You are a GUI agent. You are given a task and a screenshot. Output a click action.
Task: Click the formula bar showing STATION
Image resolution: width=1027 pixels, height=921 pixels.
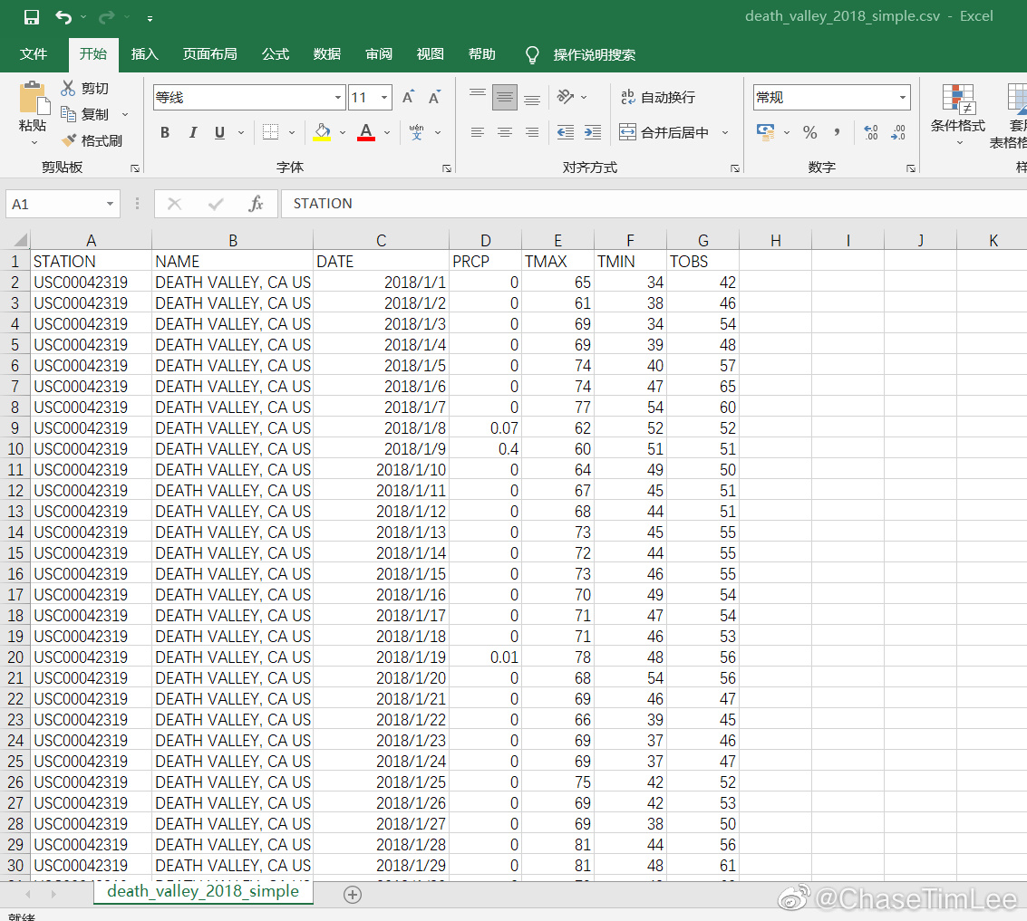pos(654,204)
